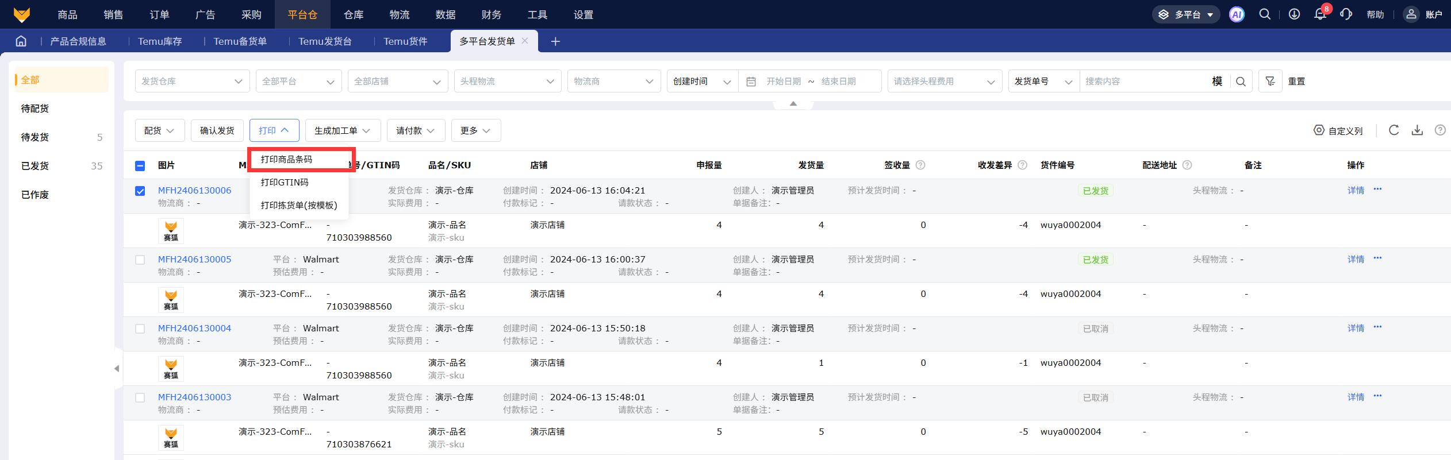The image size is (1451, 460).
Task: Click the advanced filter funnel icon
Action: coord(1270,82)
